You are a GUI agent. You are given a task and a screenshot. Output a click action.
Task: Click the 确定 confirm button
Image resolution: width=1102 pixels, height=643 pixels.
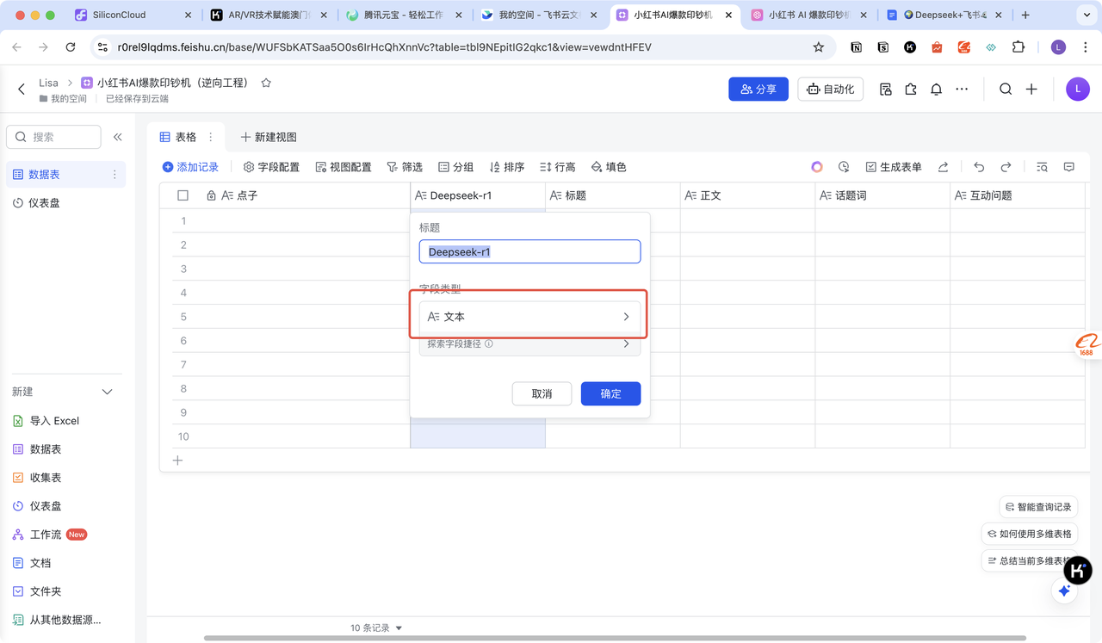coord(610,393)
